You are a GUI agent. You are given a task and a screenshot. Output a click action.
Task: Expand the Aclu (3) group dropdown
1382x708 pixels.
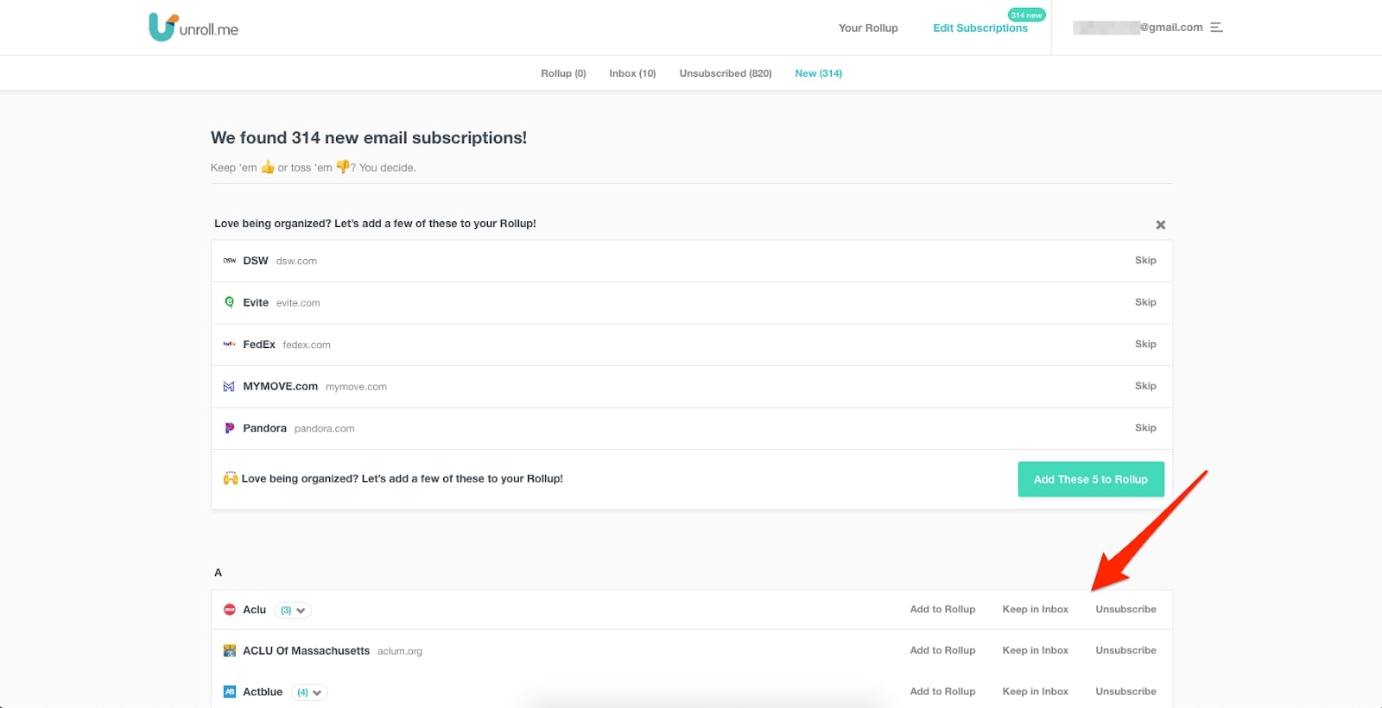pos(293,610)
